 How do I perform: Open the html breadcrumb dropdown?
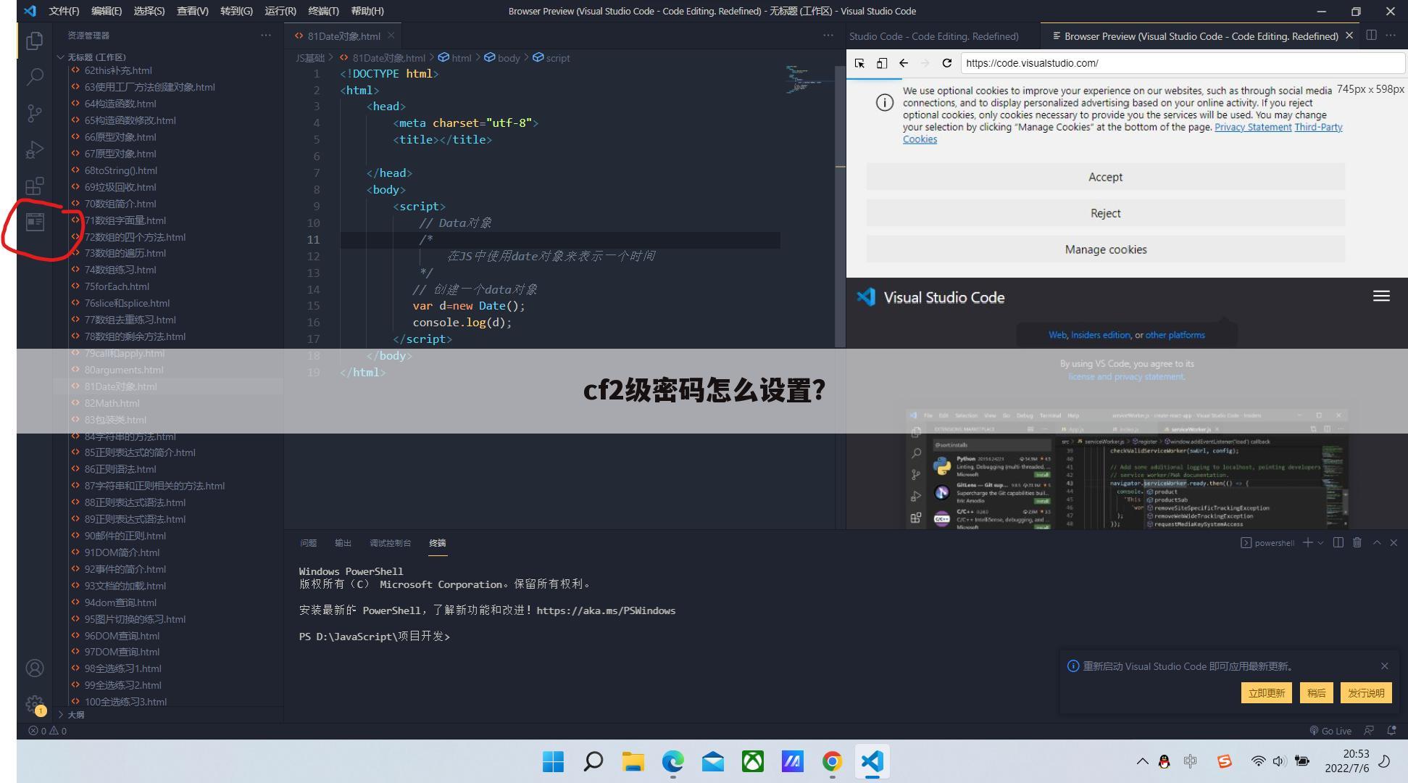(455, 58)
